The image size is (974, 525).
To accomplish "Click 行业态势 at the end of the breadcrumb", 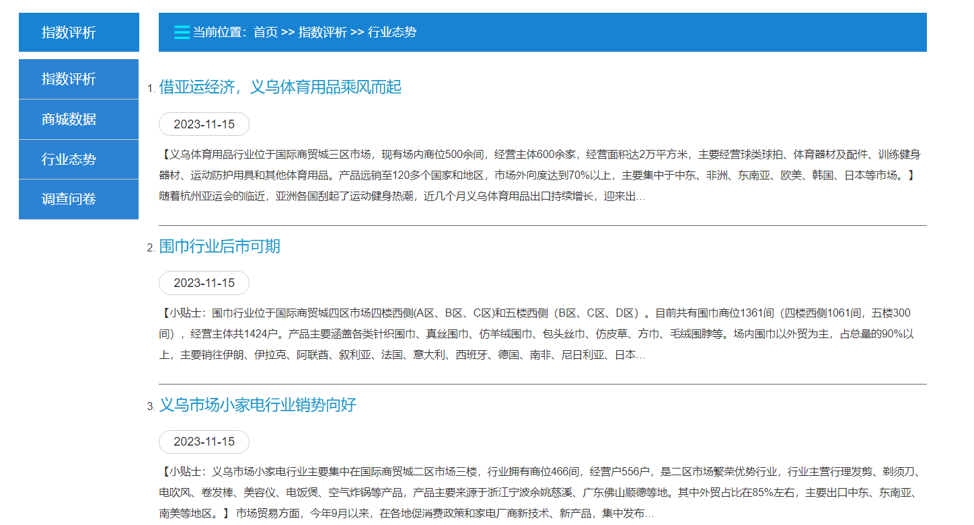I will coord(391,32).
